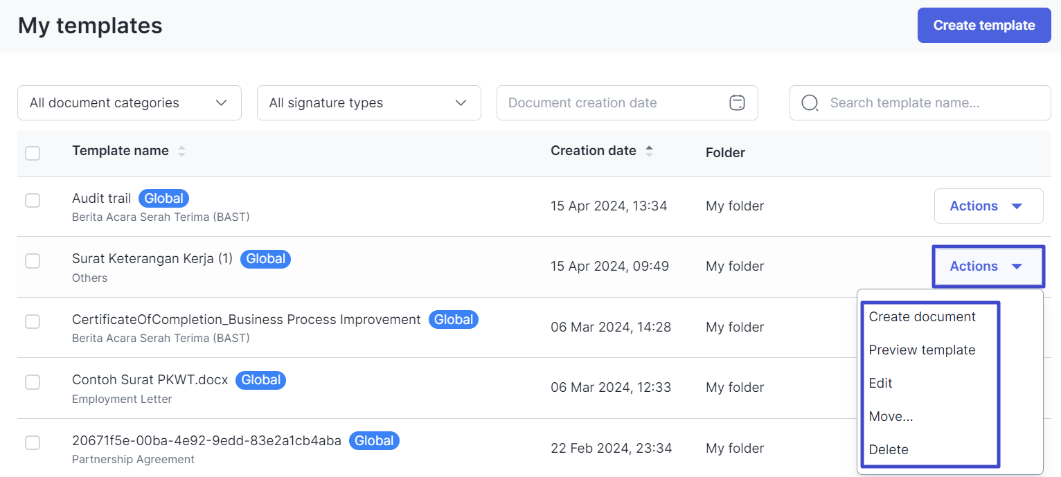Click the Creation date column header text
The height and width of the screenshot is (477, 1061).
(594, 151)
